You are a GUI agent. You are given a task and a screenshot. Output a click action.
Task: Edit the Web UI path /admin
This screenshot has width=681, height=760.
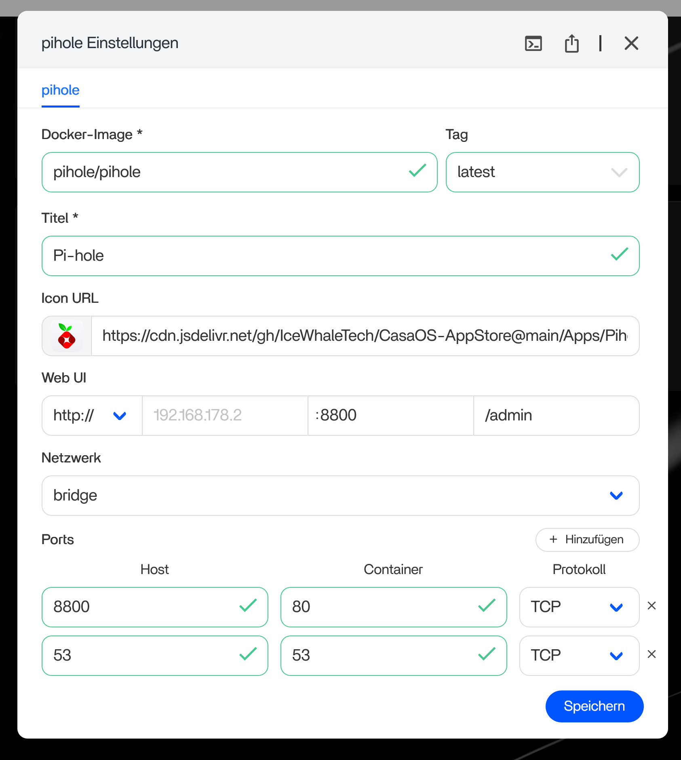(x=556, y=416)
